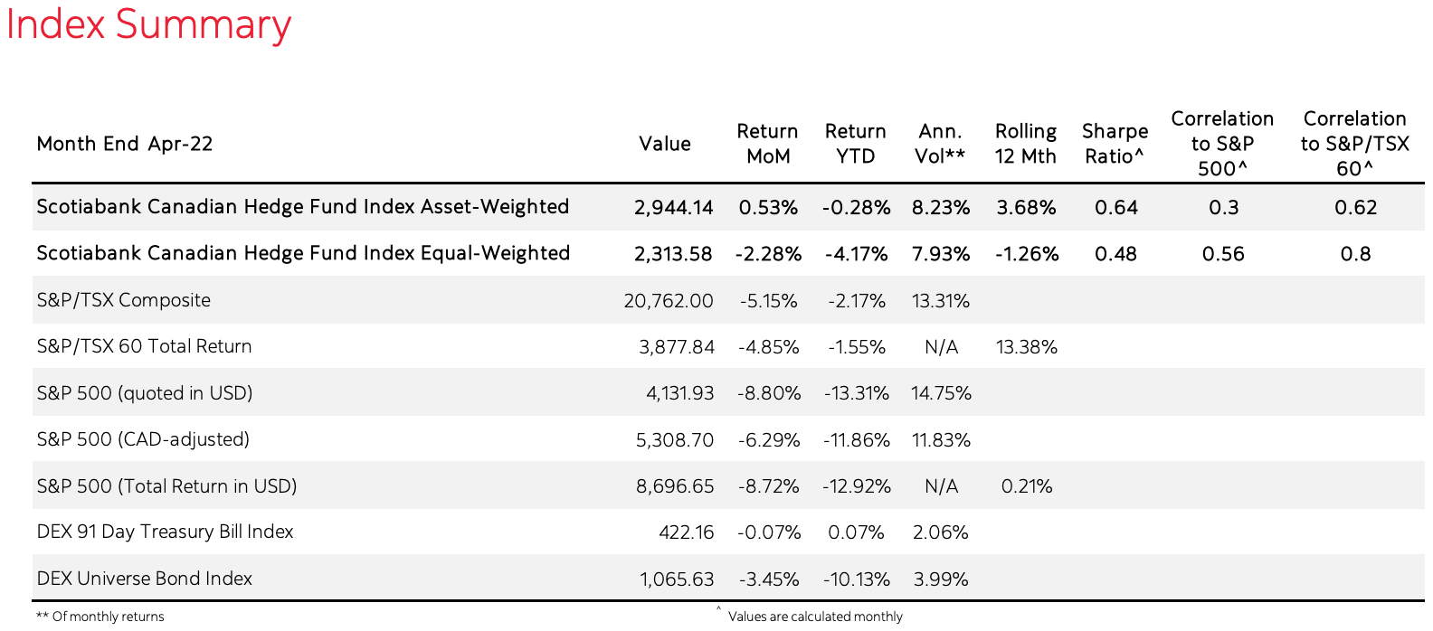This screenshot has height=631, width=1433.
Task: Select S&P 500 (quoted in USD) row
Action: click(145, 393)
